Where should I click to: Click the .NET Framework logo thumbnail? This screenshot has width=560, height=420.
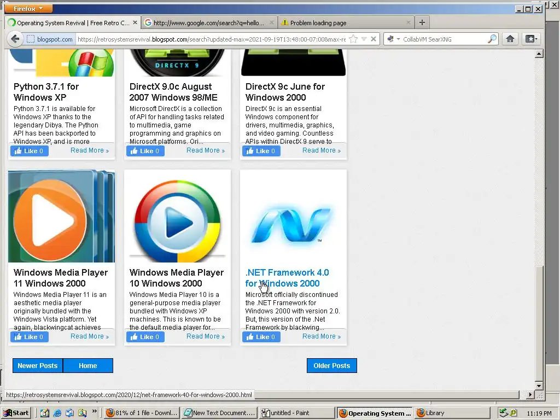click(x=293, y=217)
